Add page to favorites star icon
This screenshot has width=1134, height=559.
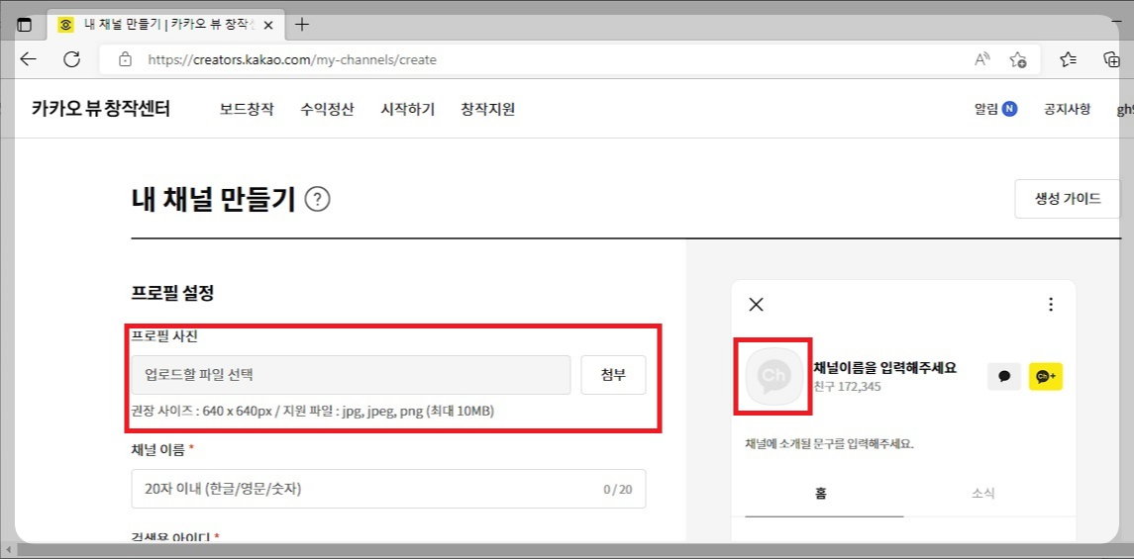(1018, 59)
